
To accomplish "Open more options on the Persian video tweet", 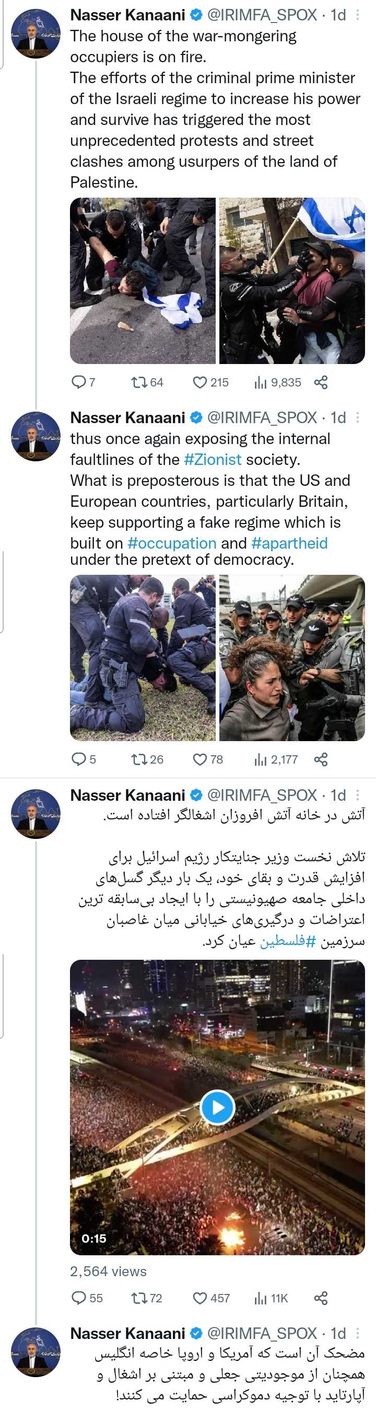I will click(357, 794).
